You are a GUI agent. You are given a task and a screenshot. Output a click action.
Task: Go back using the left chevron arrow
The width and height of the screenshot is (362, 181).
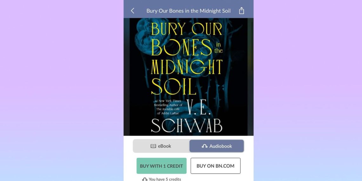[x=132, y=10]
